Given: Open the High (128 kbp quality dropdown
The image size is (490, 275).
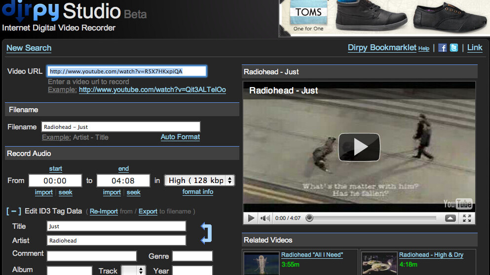Looking at the screenshot, I should click(x=199, y=181).
